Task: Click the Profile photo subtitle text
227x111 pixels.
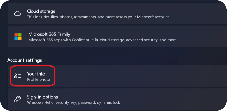Action: coord(39,79)
